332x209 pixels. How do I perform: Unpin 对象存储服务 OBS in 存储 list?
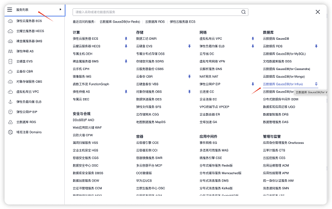(x=189, y=92)
